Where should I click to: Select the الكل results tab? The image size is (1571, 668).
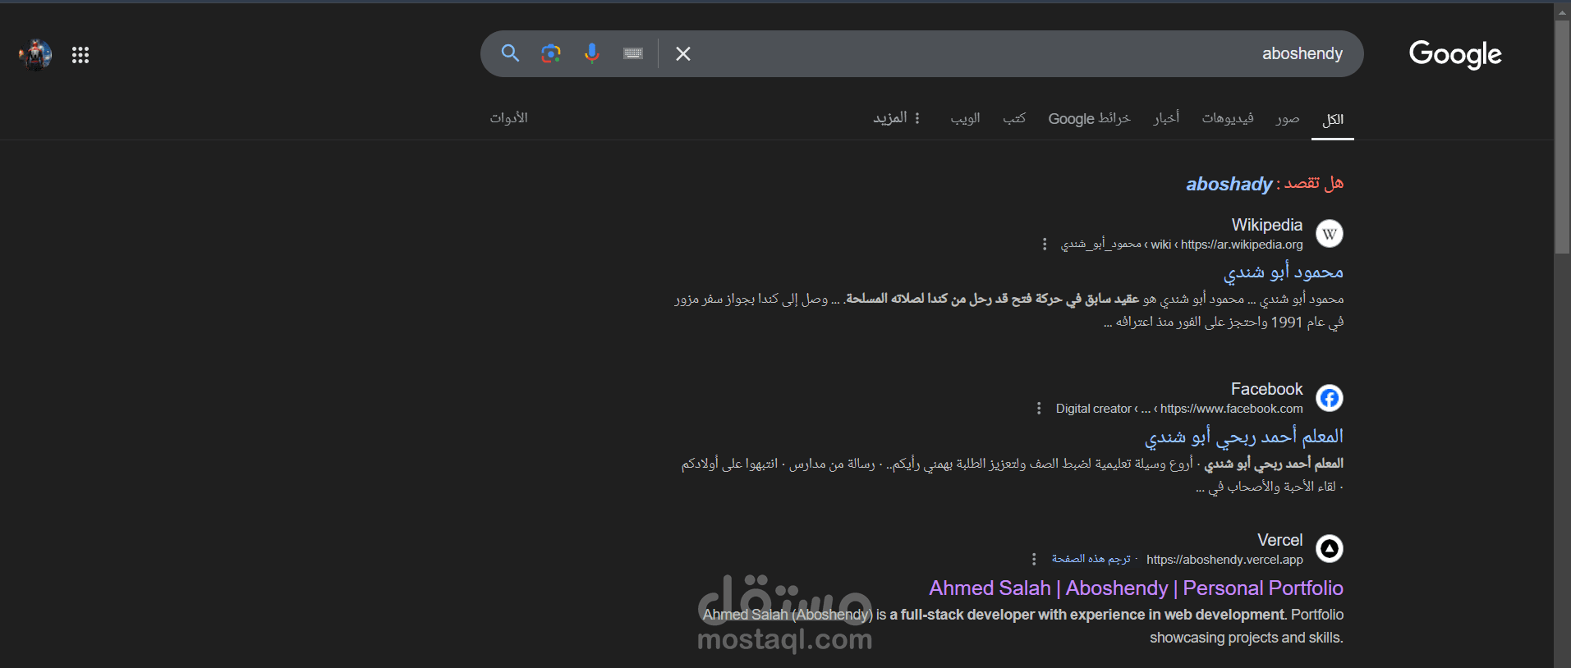(x=1333, y=119)
